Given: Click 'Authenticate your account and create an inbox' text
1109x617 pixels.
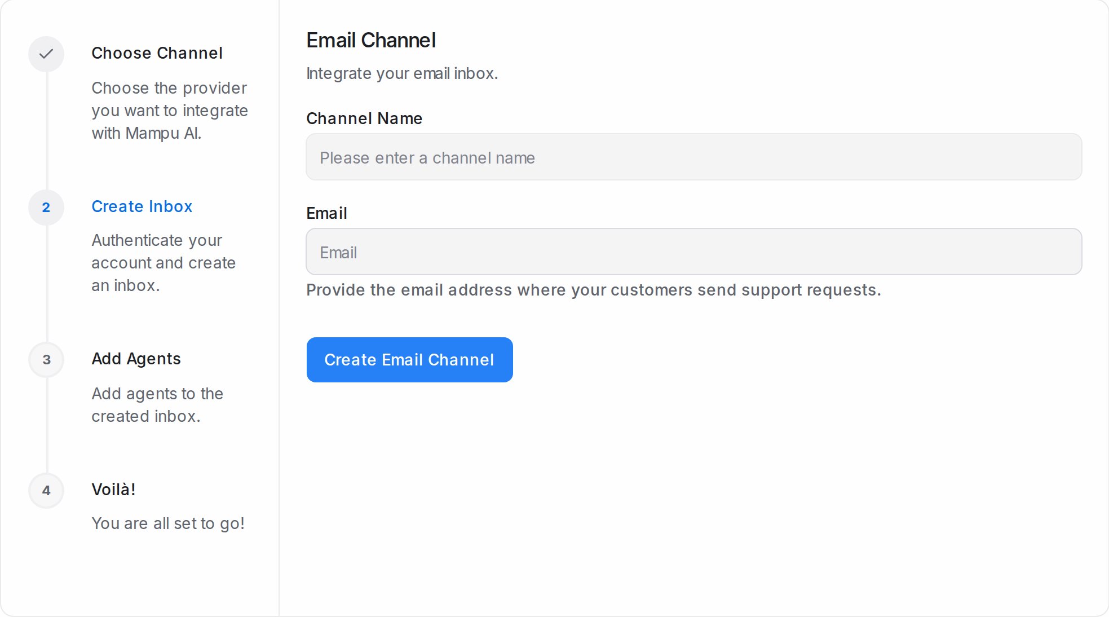Looking at the screenshot, I should tap(164, 263).
